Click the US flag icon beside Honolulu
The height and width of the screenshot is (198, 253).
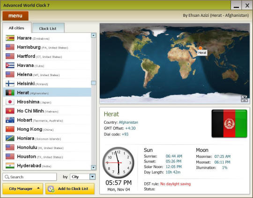10,148
